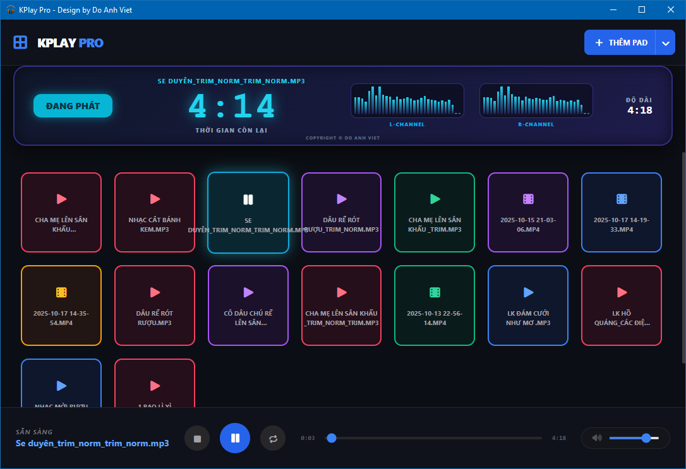Screen dimensions: 686x469
Task: Click the Đang Phát status button
Action: point(73,106)
